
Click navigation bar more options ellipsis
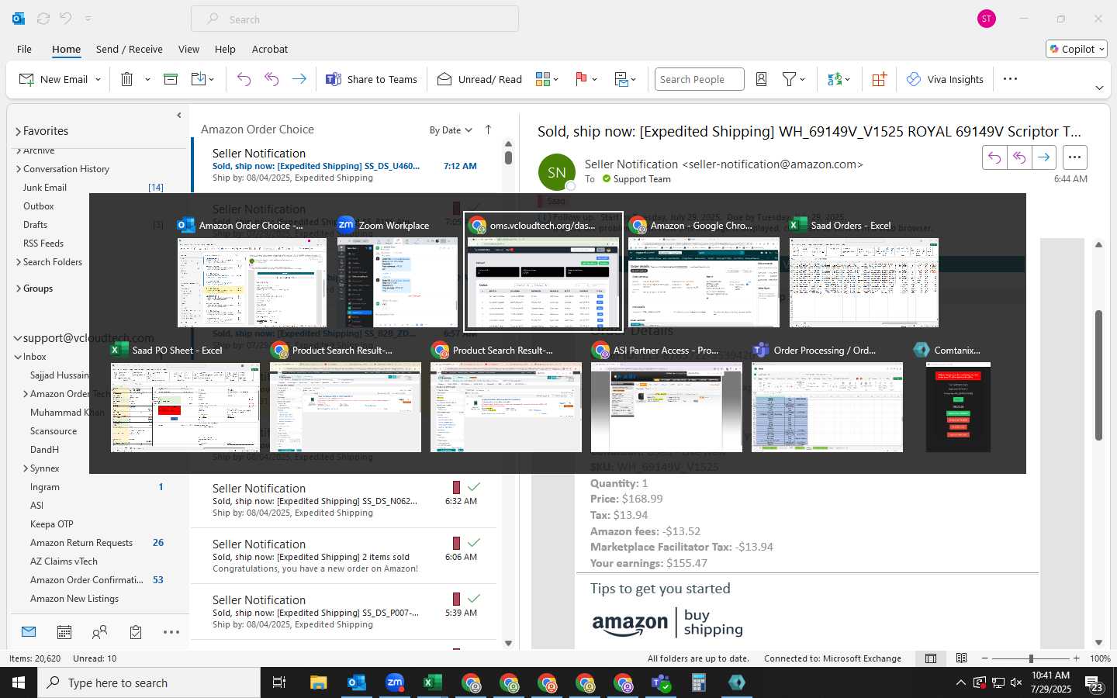(171, 632)
